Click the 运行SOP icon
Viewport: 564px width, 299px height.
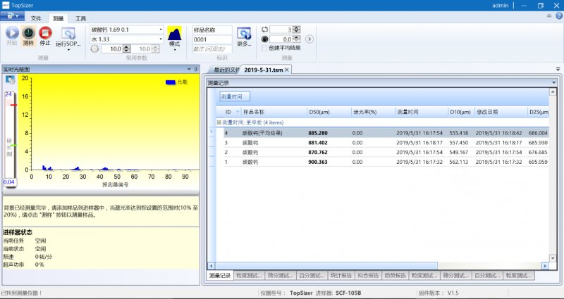(68, 34)
